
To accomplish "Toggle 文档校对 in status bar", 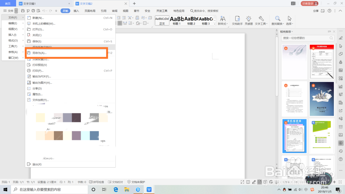I will 116,182.
